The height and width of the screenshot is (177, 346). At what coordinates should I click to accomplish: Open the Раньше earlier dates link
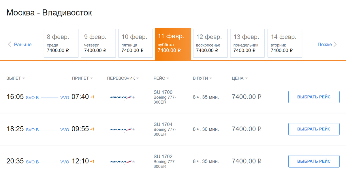23,44
